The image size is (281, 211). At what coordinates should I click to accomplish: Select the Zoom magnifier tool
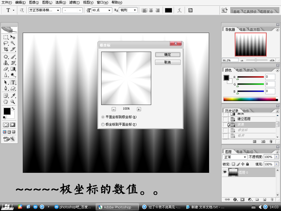pyautogui.click(x=13, y=102)
